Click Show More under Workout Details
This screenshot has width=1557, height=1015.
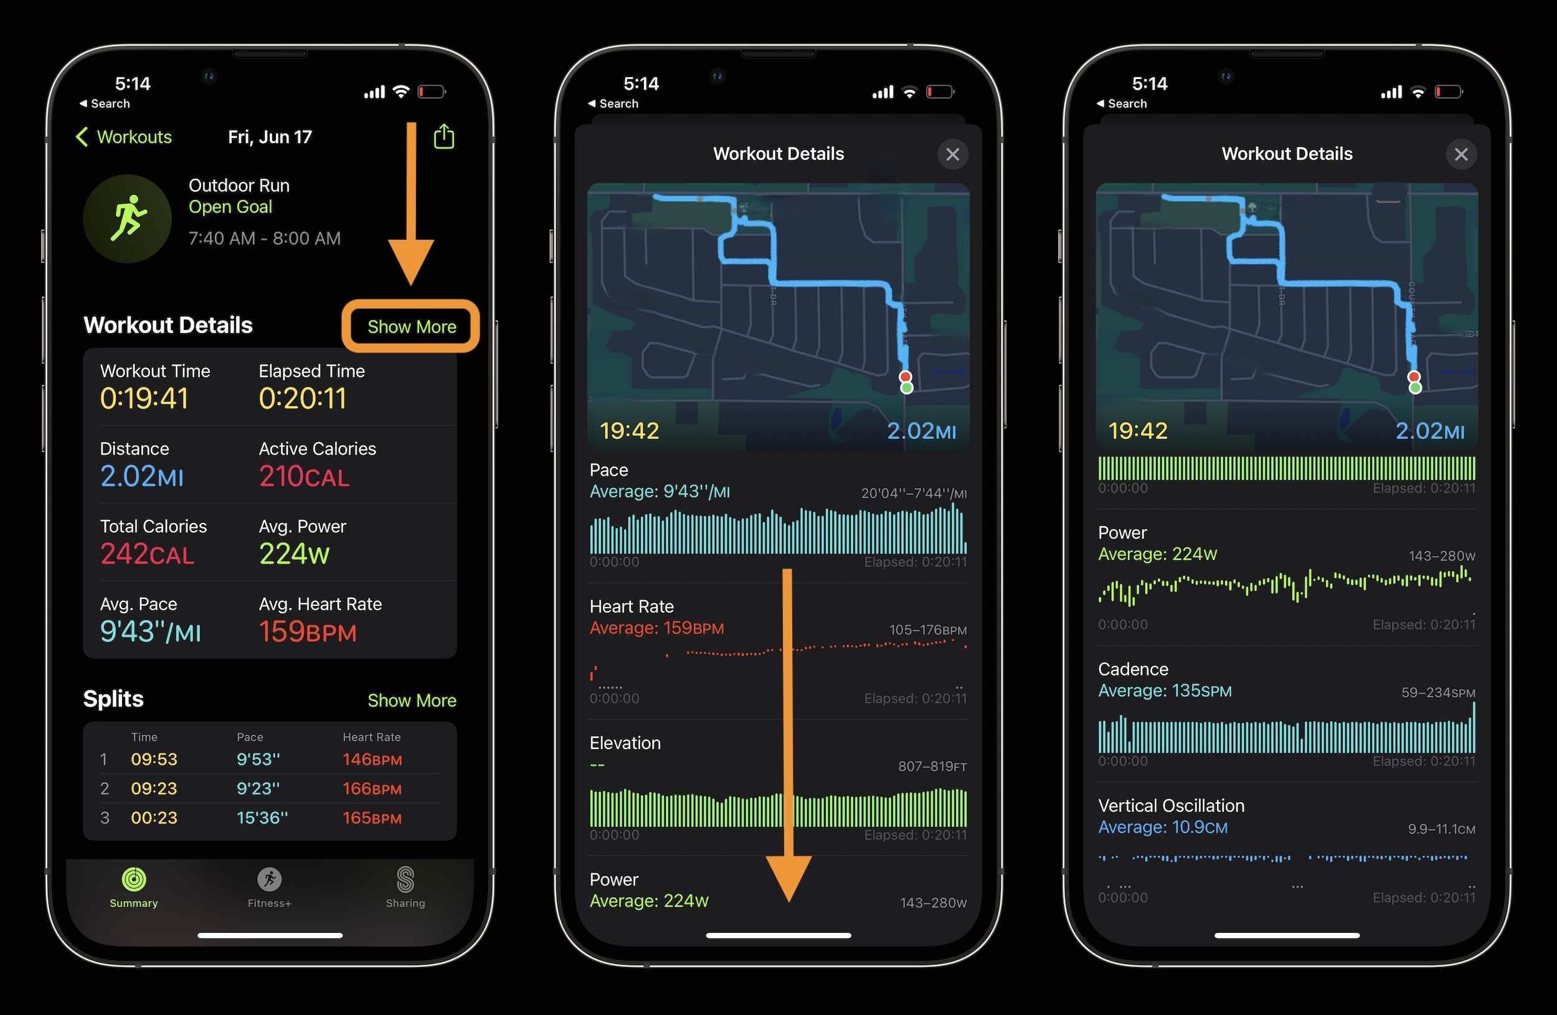(411, 328)
